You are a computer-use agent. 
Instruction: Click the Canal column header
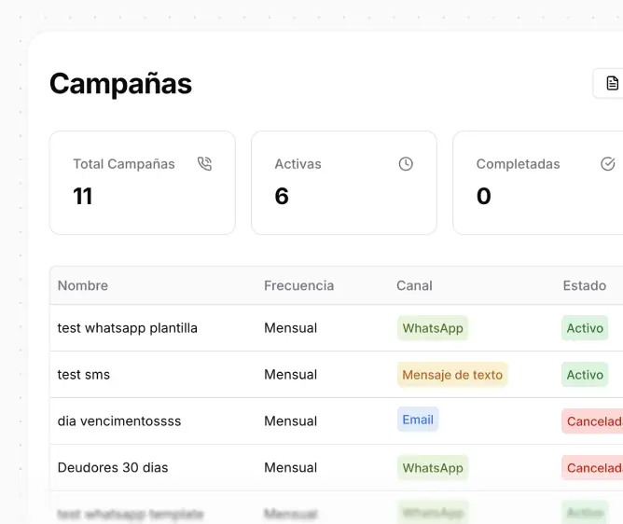tap(414, 286)
